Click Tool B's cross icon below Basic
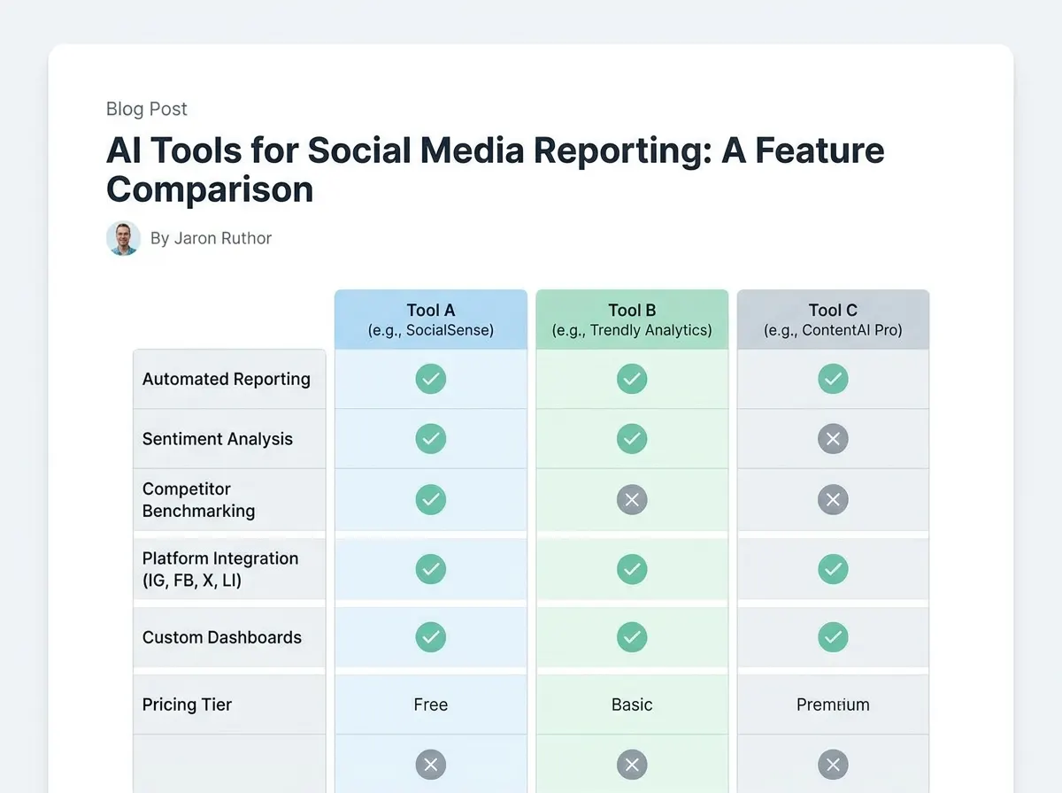The width and height of the screenshot is (1062, 793). (x=632, y=764)
